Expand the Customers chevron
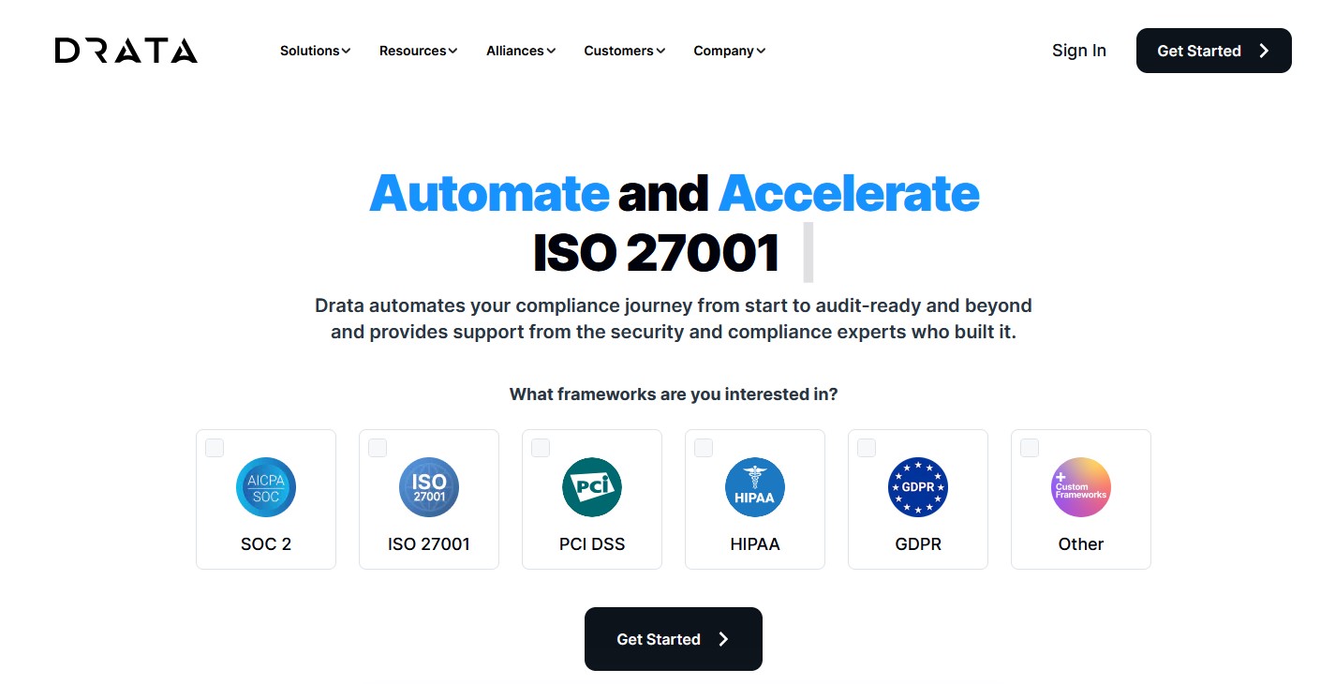 point(660,51)
